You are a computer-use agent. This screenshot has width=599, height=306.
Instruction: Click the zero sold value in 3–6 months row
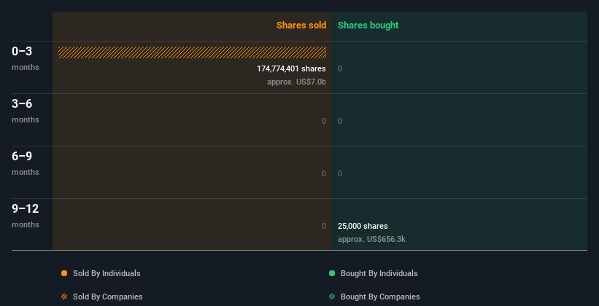pos(324,121)
